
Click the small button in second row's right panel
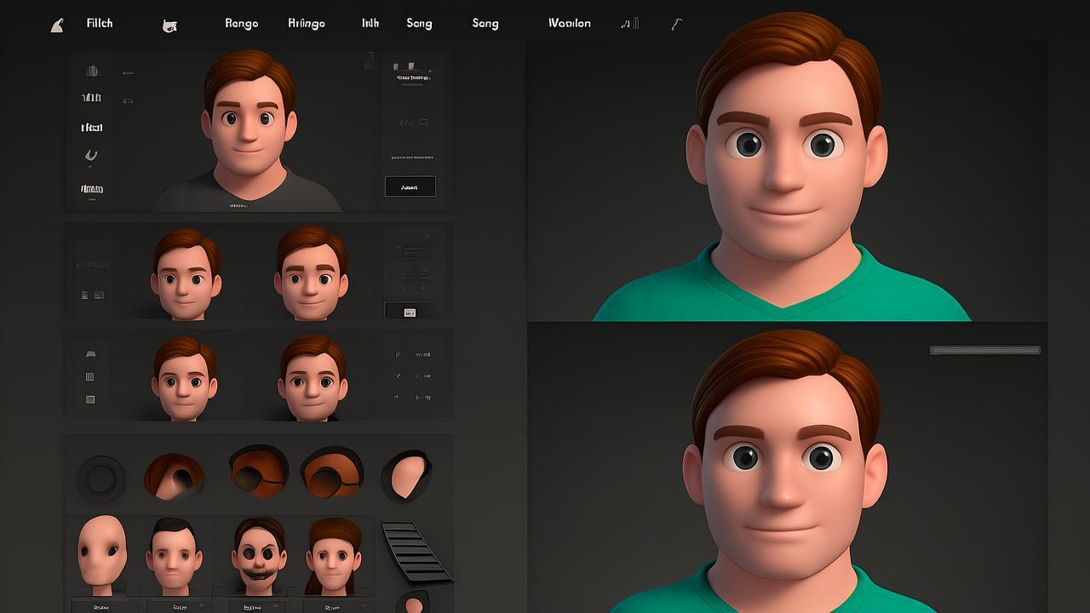tap(410, 312)
